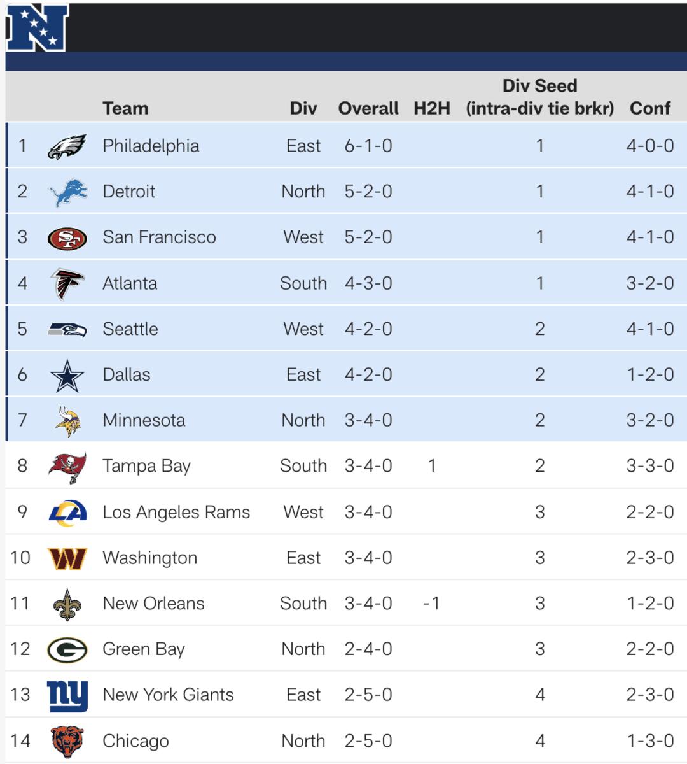Click the Div column header
This screenshot has width=687, height=764.
303,108
